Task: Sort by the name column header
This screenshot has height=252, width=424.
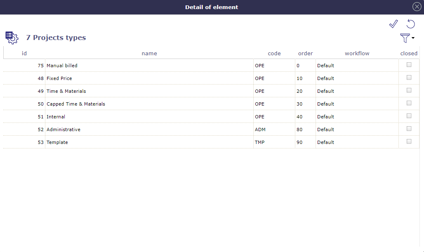Action: tap(149, 53)
